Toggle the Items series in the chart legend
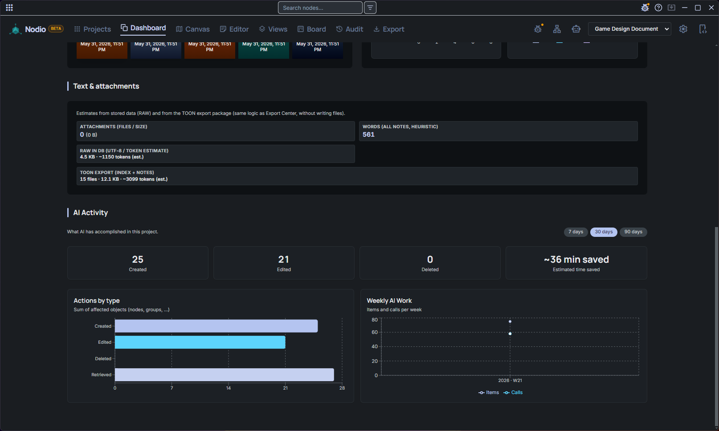Screen dimensions: 719x431 click(489, 393)
